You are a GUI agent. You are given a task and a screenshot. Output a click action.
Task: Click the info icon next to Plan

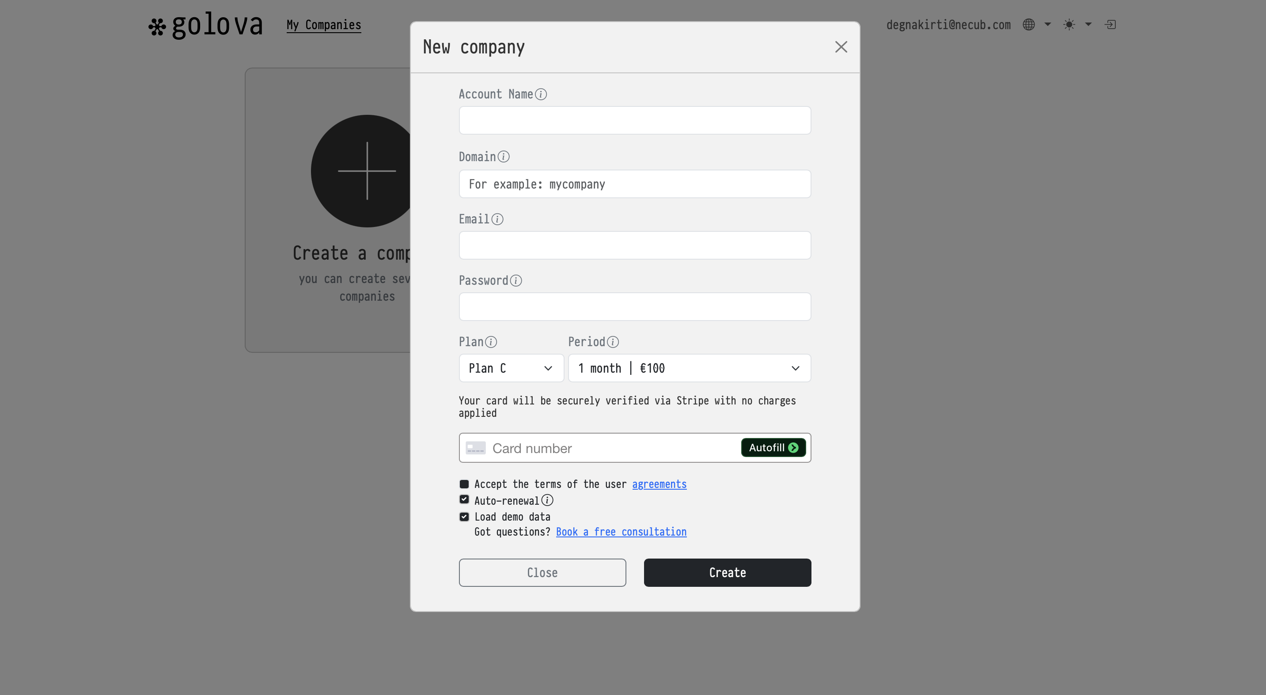(x=490, y=342)
